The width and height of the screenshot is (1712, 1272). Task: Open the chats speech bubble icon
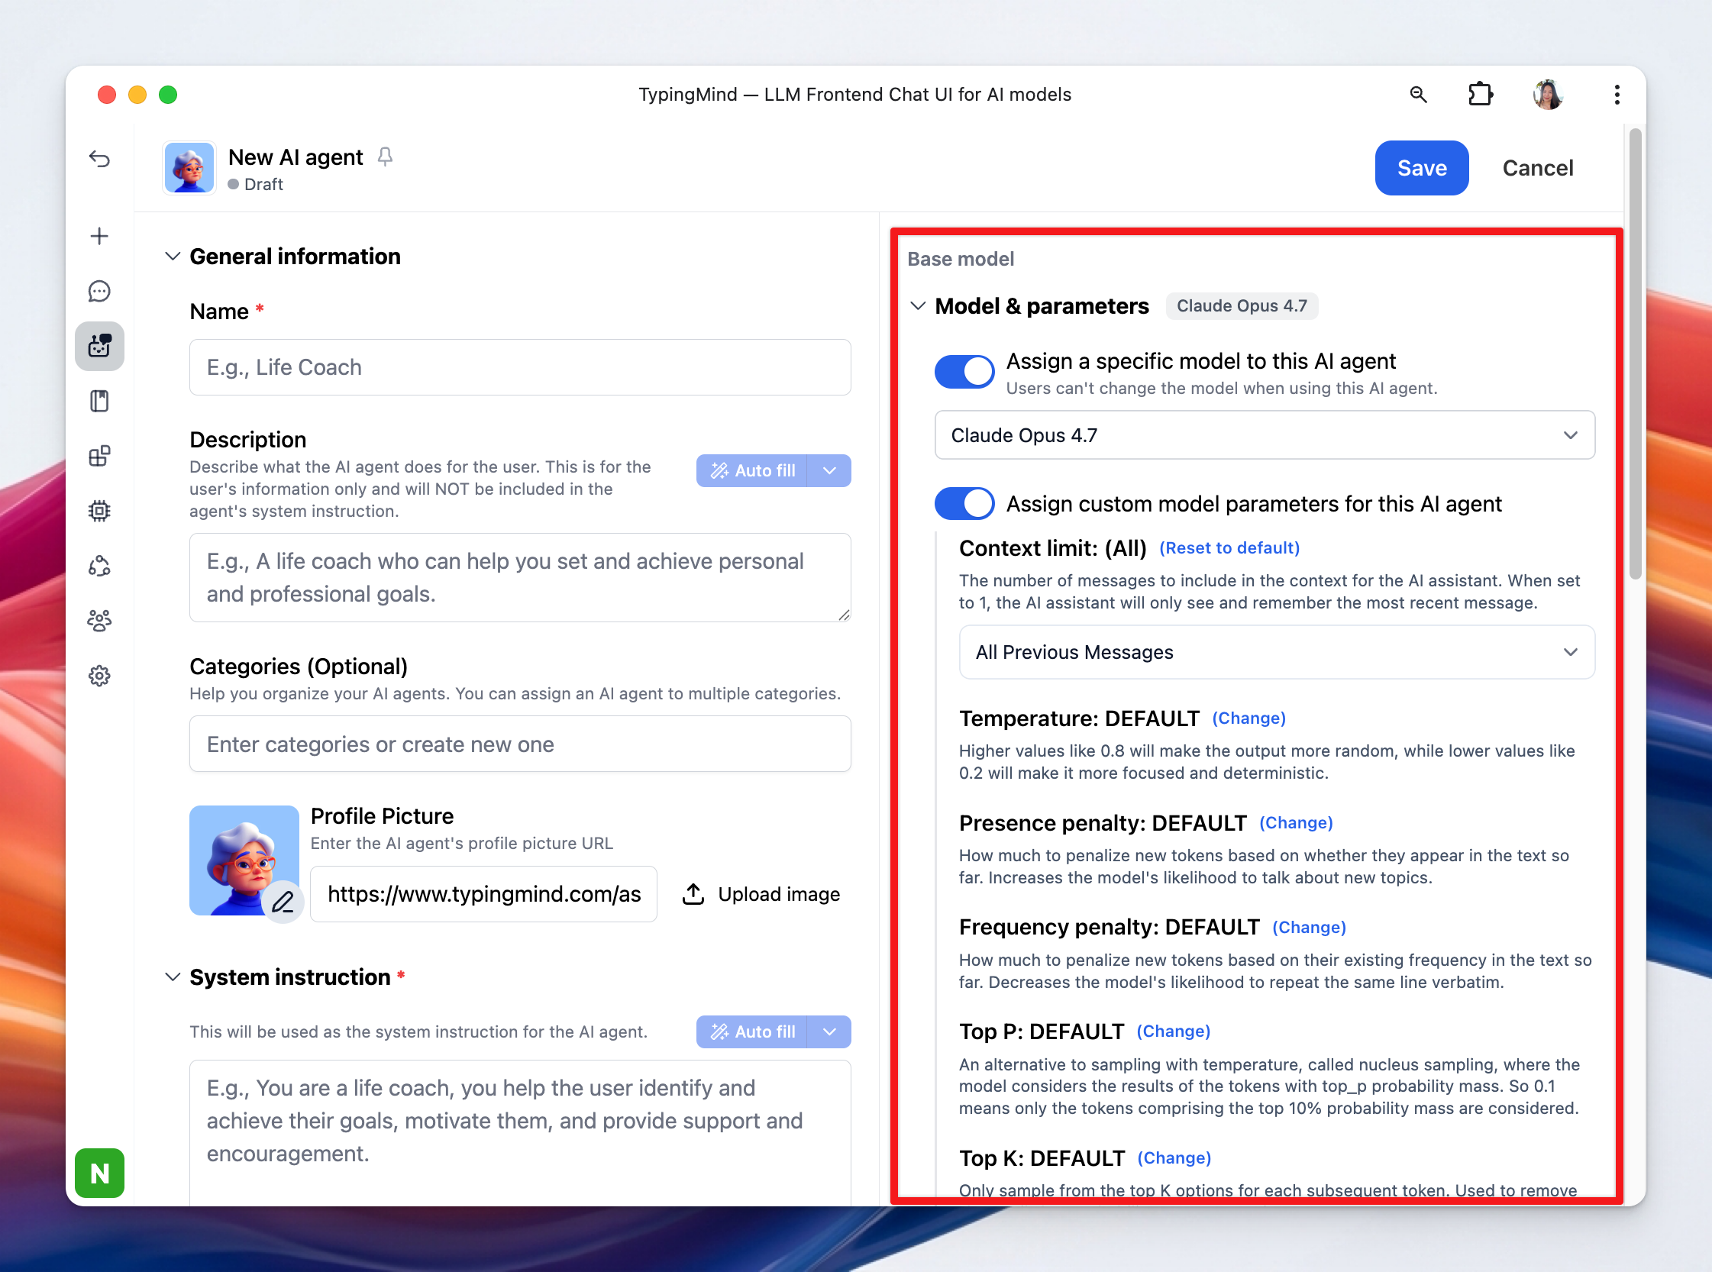tap(99, 291)
